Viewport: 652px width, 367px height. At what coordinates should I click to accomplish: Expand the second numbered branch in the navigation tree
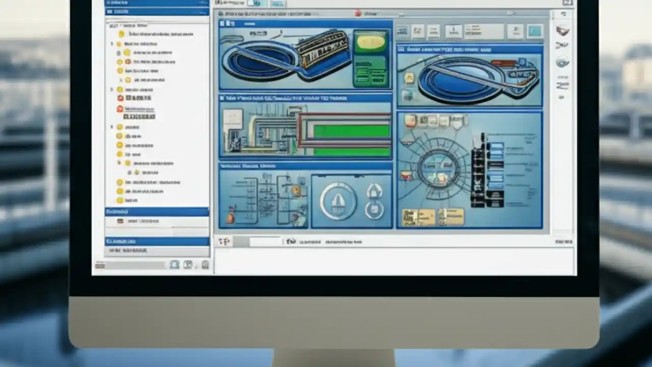point(113,89)
